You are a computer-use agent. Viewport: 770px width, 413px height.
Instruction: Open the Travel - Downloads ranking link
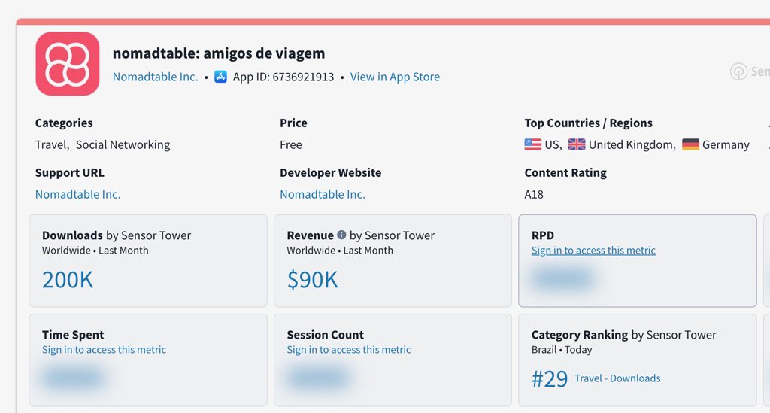point(617,378)
